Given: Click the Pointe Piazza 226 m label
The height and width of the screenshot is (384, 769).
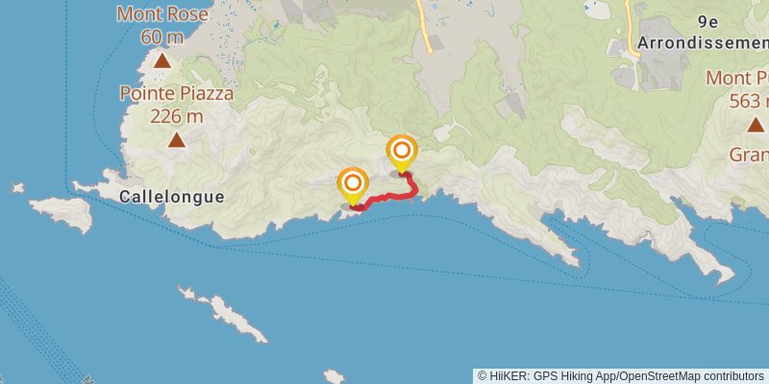Looking at the screenshot, I should click(177, 105).
